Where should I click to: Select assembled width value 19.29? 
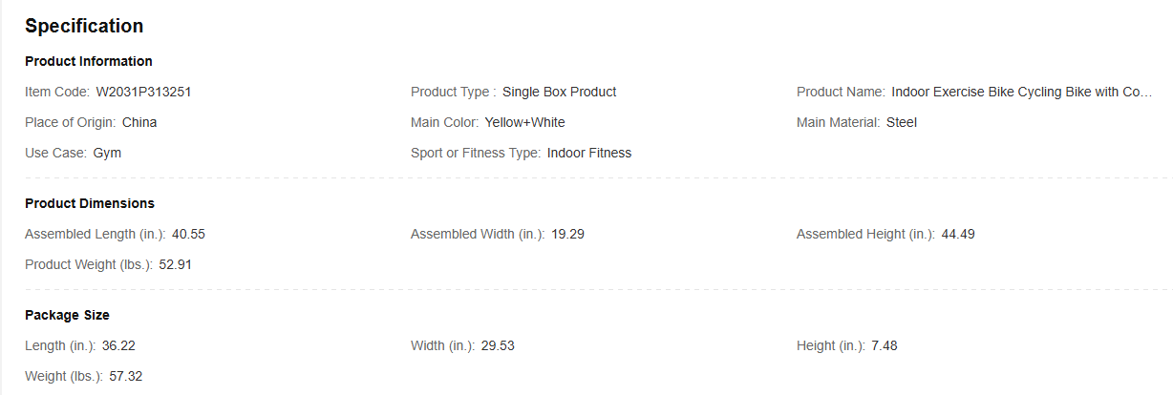click(567, 234)
